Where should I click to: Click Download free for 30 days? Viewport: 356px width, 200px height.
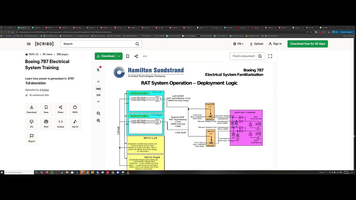pos(308,44)
